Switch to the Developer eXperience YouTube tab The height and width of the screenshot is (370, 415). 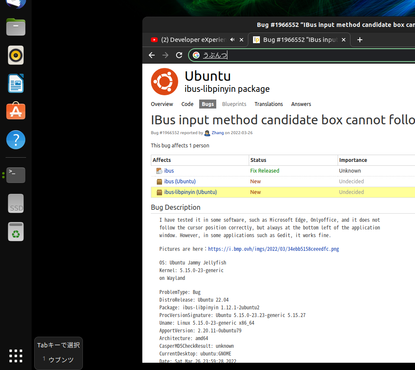(x=192, y=40)
